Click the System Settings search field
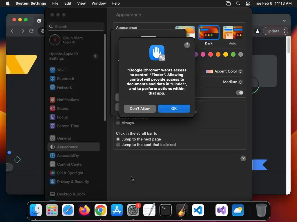The width and height of the screenshot is (297, 222). click(x=76, y=27)
